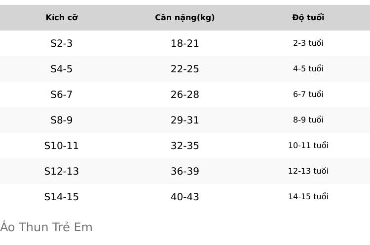Click the Độ tuổi column header
Image resolution: width=370 pixels, height=245 pixels.
[308, 17]
